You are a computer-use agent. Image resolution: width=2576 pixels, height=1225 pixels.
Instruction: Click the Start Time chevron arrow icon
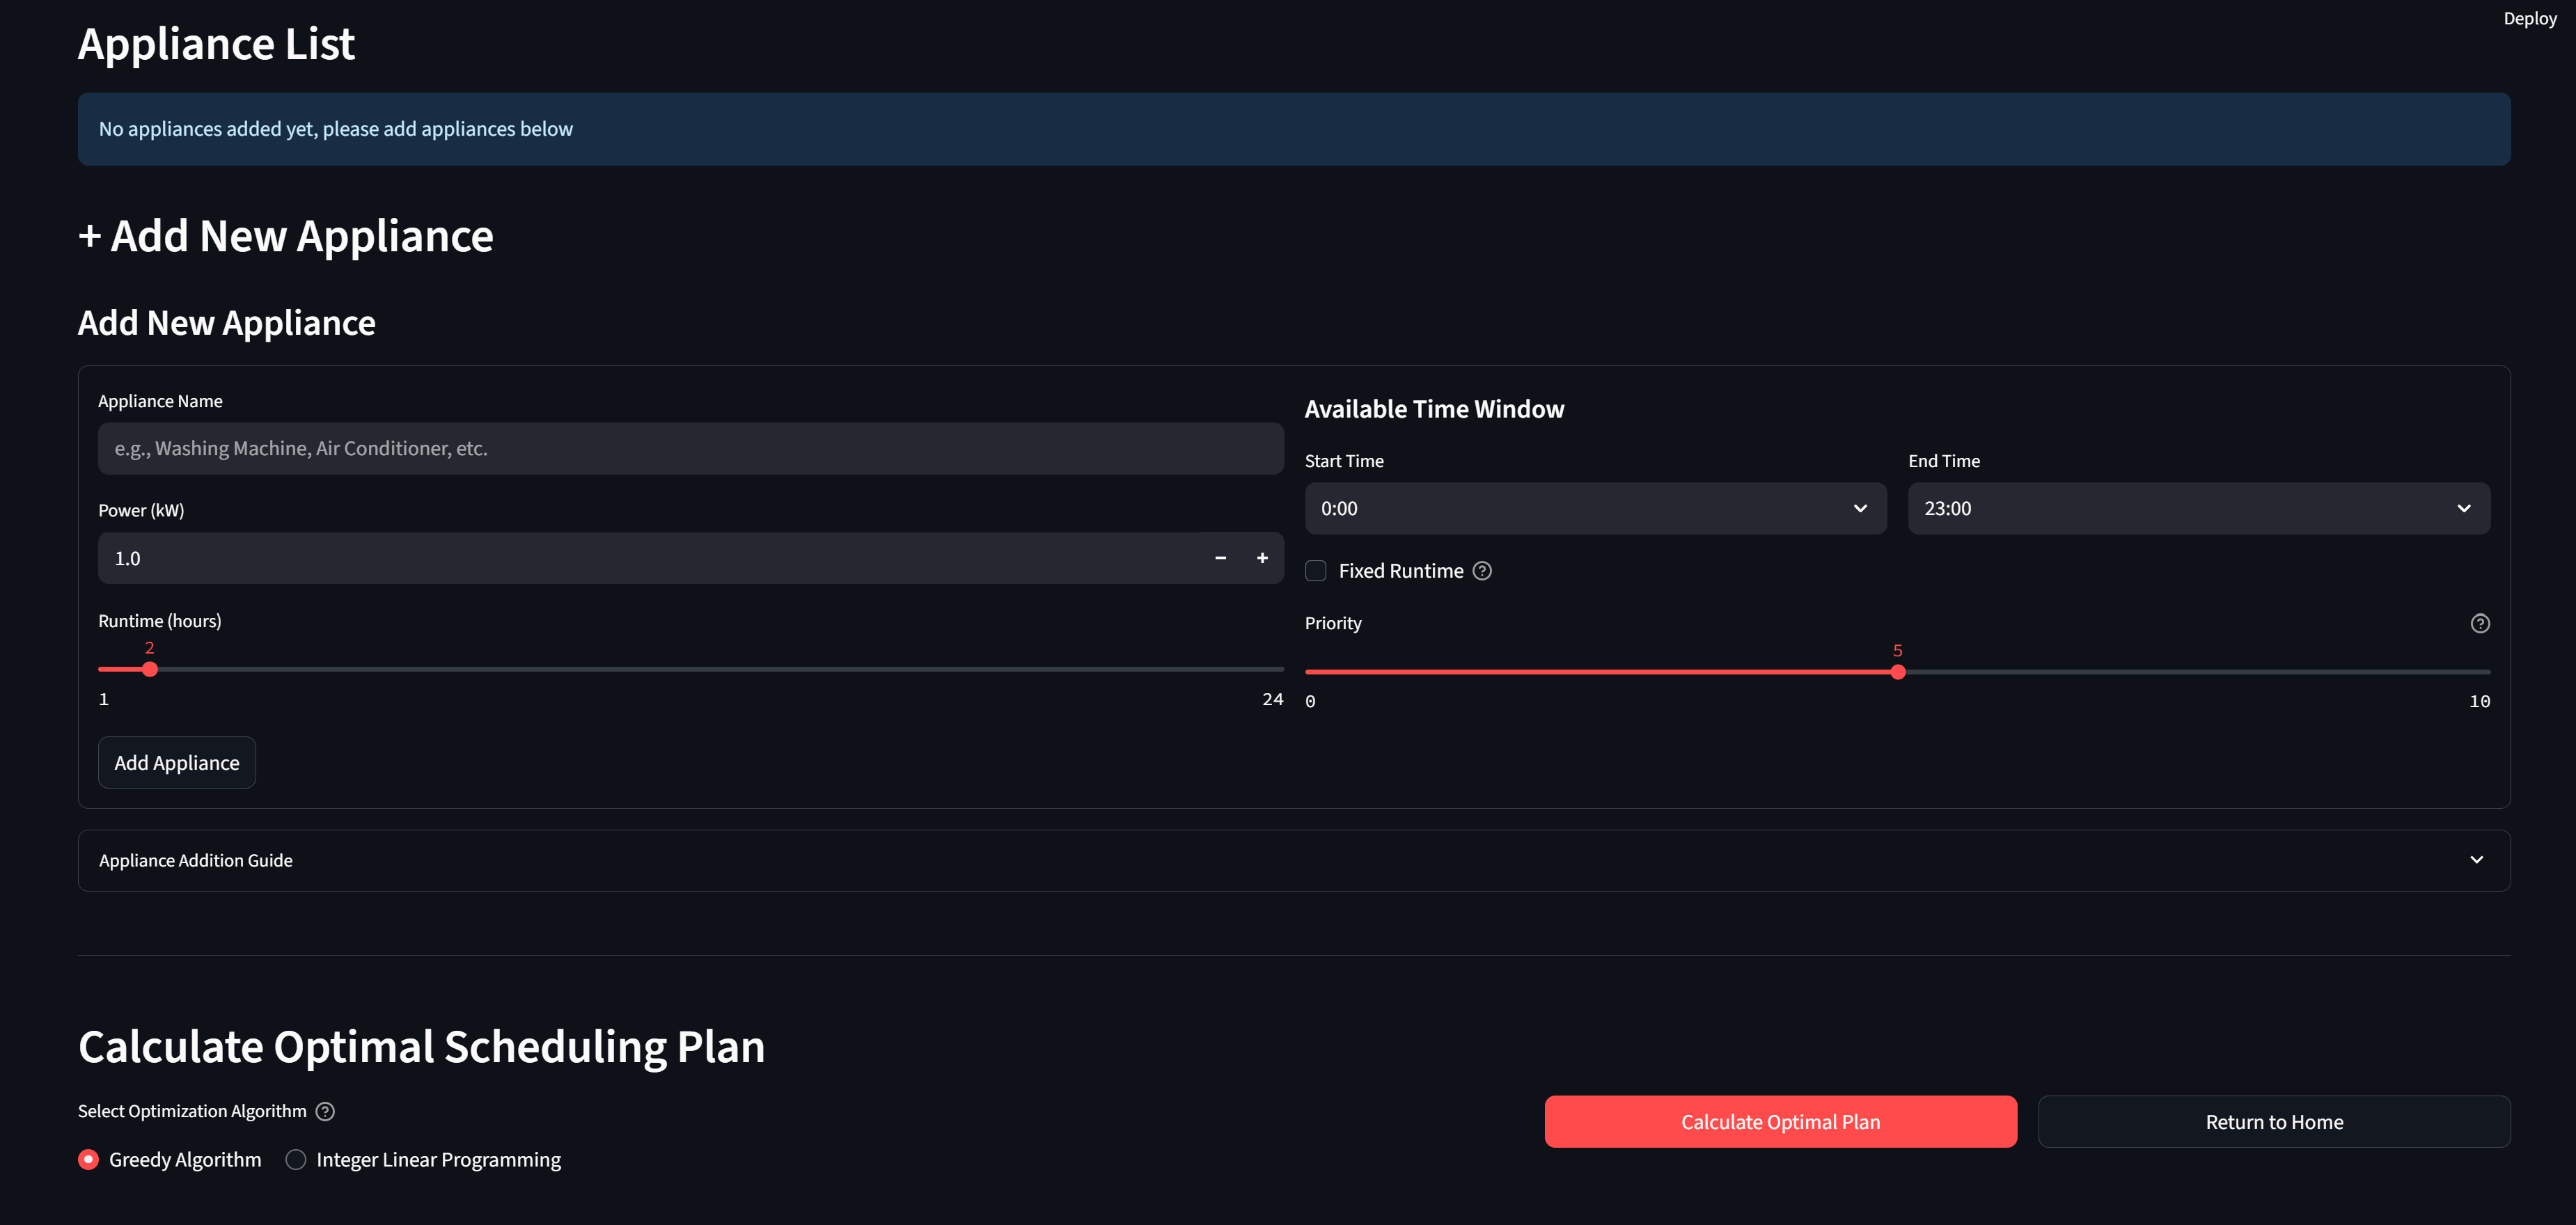[x=1860, y=509]
